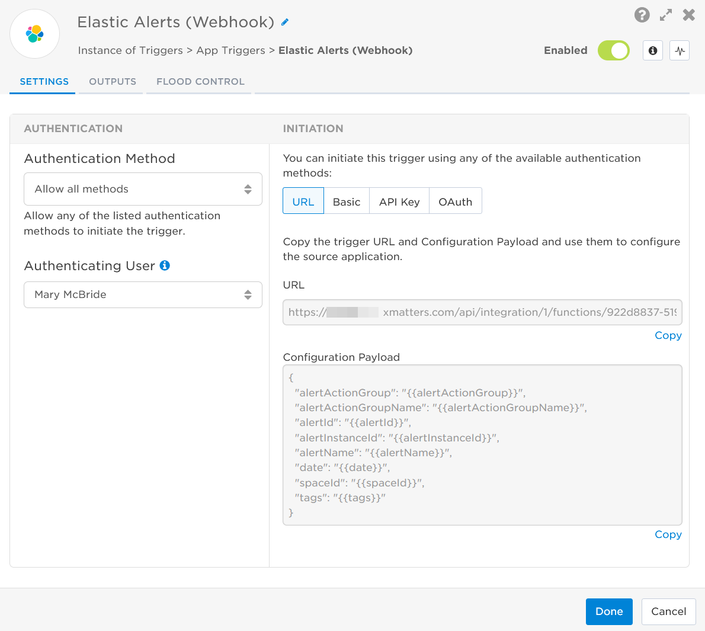Click the "spaceId" payload line
This screenshot has height=631, width=705.
(360, 483)
